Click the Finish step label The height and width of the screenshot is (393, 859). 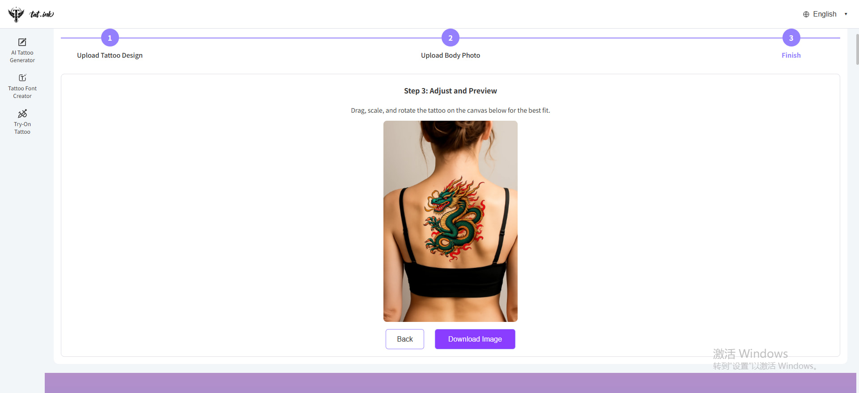[x=791, y=55]
